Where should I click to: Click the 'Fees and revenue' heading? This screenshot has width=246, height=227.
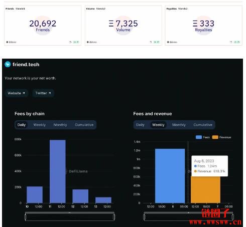pyautogui.click(x=153, y=114)
